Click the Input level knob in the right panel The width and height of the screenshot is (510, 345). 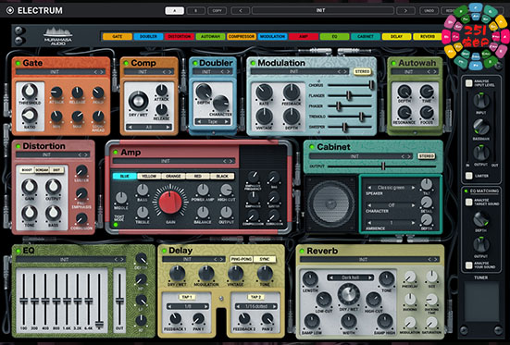click(x=481, y=101)
